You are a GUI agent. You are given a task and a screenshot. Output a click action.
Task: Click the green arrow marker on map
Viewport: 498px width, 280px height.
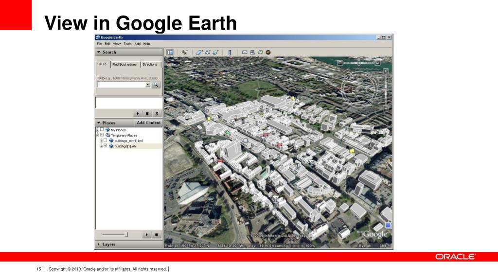pyautogui.click(x=227, y=132)
